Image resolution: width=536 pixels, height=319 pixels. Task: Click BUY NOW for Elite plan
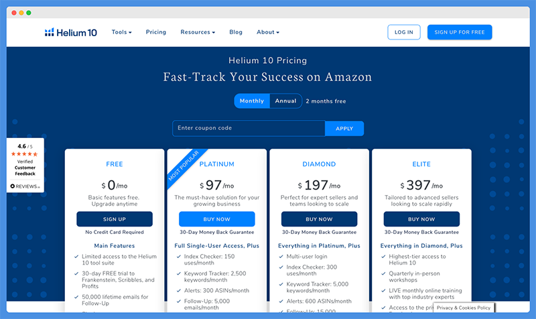coord(421,219)
